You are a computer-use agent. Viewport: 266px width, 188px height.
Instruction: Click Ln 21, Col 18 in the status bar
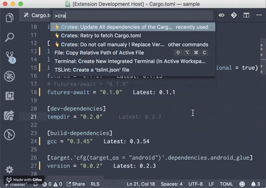[x=141, y=184]
